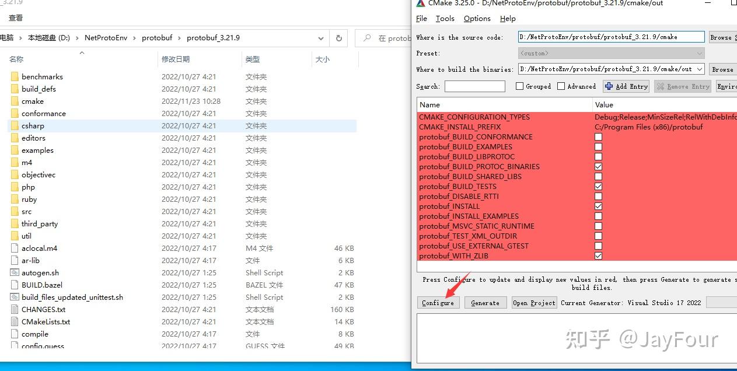Click the refresh icon in Explorer toolbar
This screenshot has height=371, width=737.
pyautogui.click(x=338, y=37)
